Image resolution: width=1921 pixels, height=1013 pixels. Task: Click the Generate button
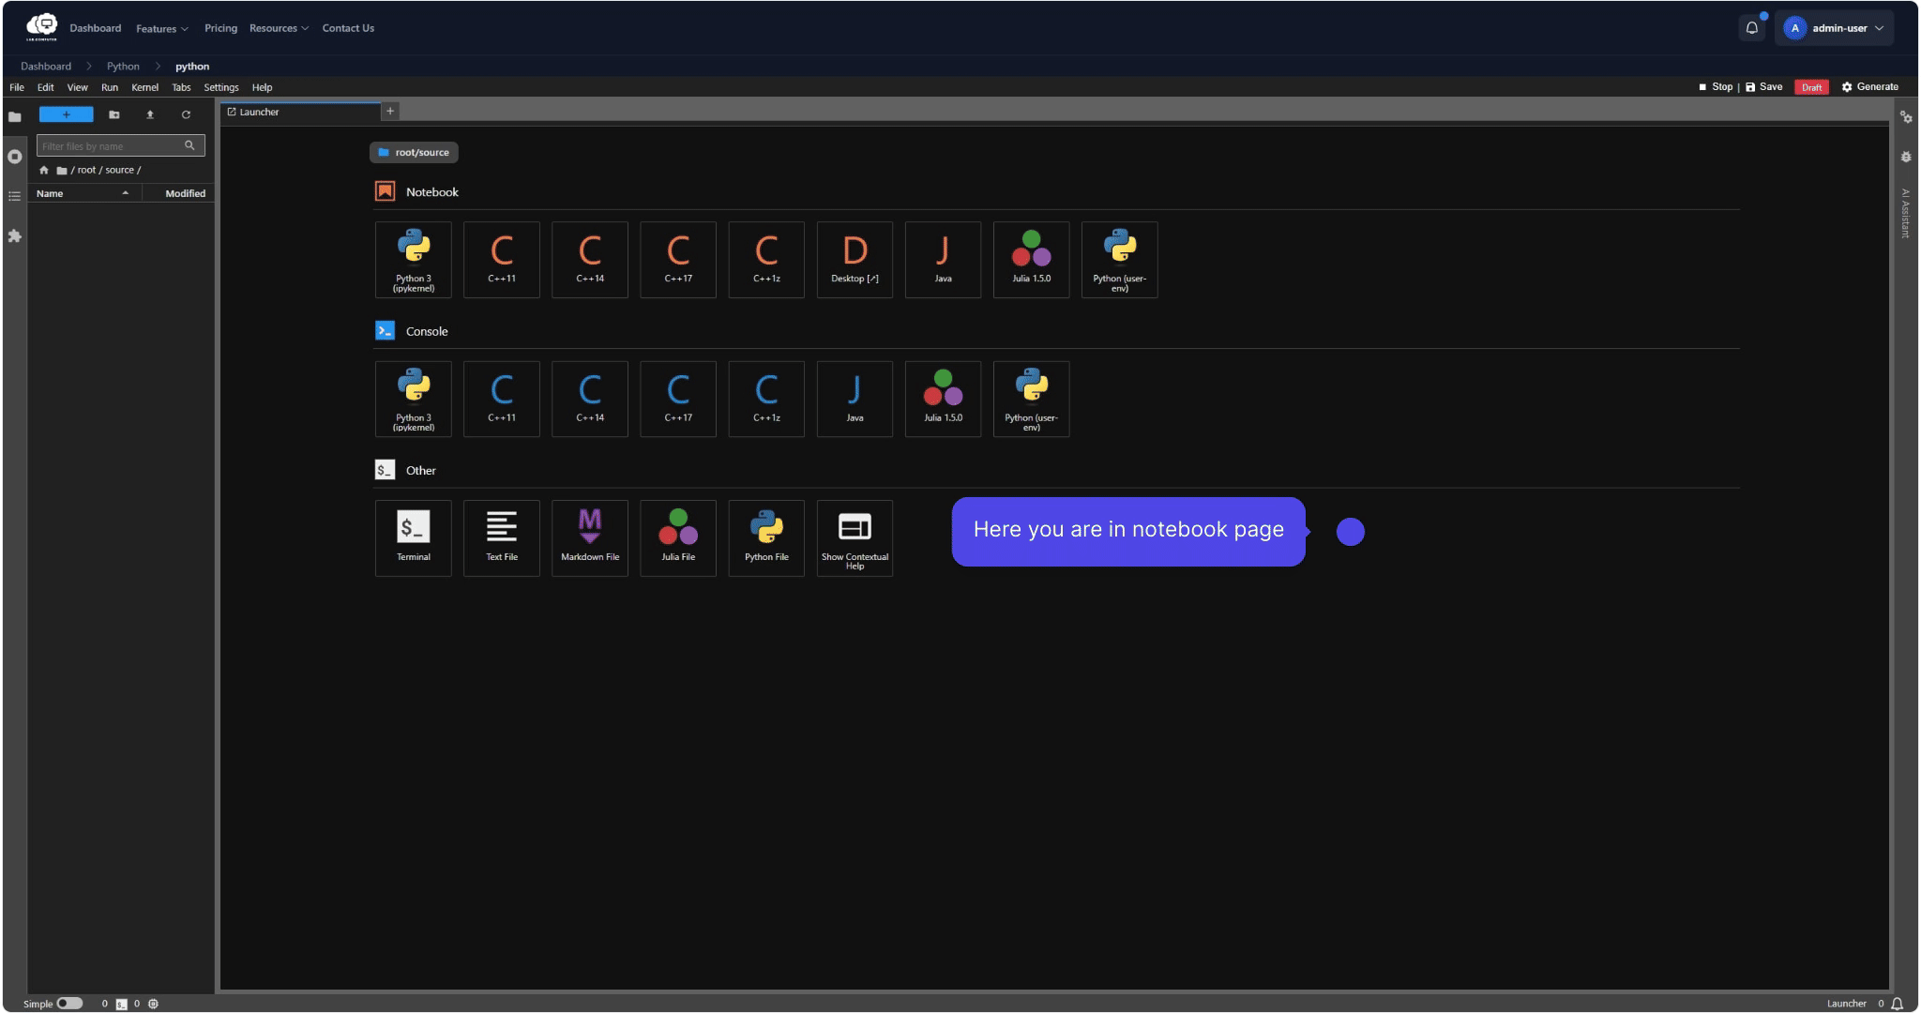1869,86
